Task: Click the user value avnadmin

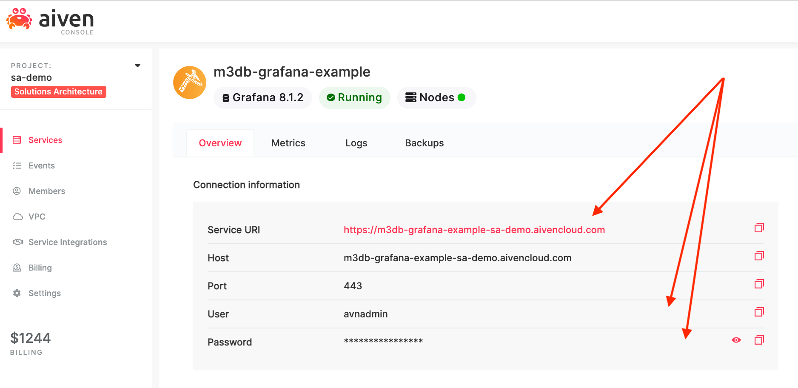Action: pos(366,314)
